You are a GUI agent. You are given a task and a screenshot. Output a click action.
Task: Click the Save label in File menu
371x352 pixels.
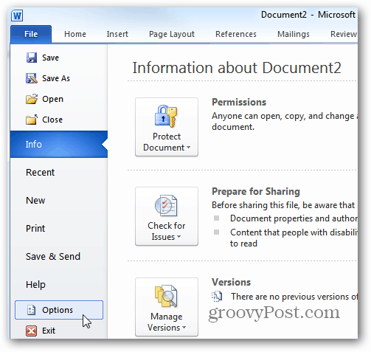tap(50, 58)
